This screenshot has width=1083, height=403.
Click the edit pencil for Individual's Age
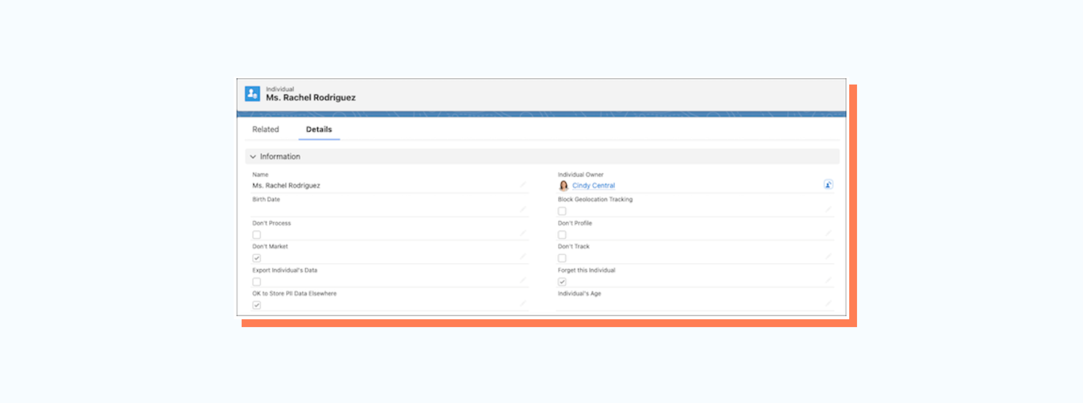tap(828, 303)
